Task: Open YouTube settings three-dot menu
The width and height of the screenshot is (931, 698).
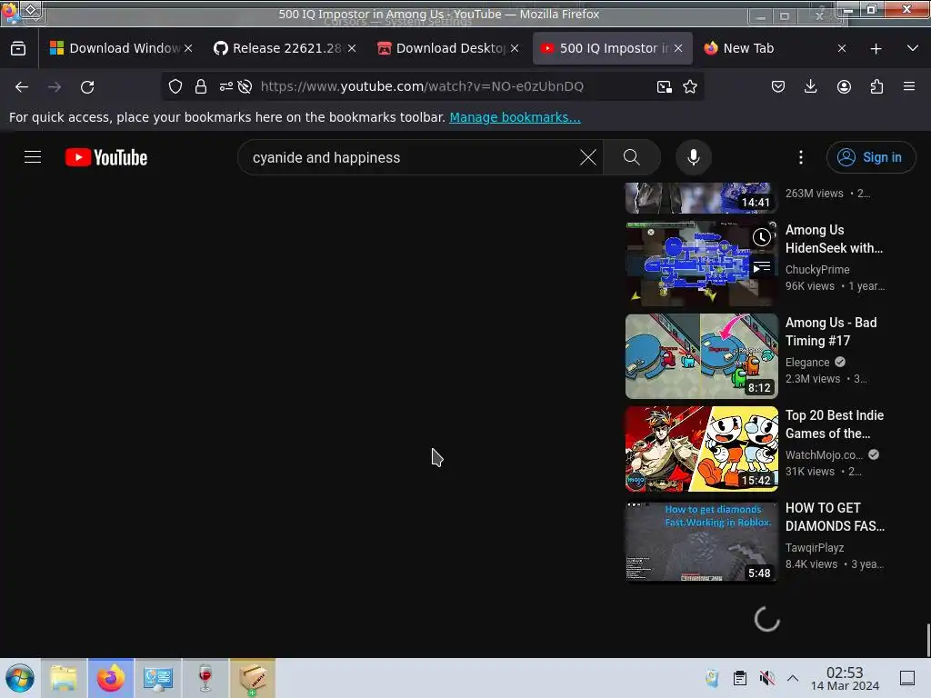Action: 800,157
